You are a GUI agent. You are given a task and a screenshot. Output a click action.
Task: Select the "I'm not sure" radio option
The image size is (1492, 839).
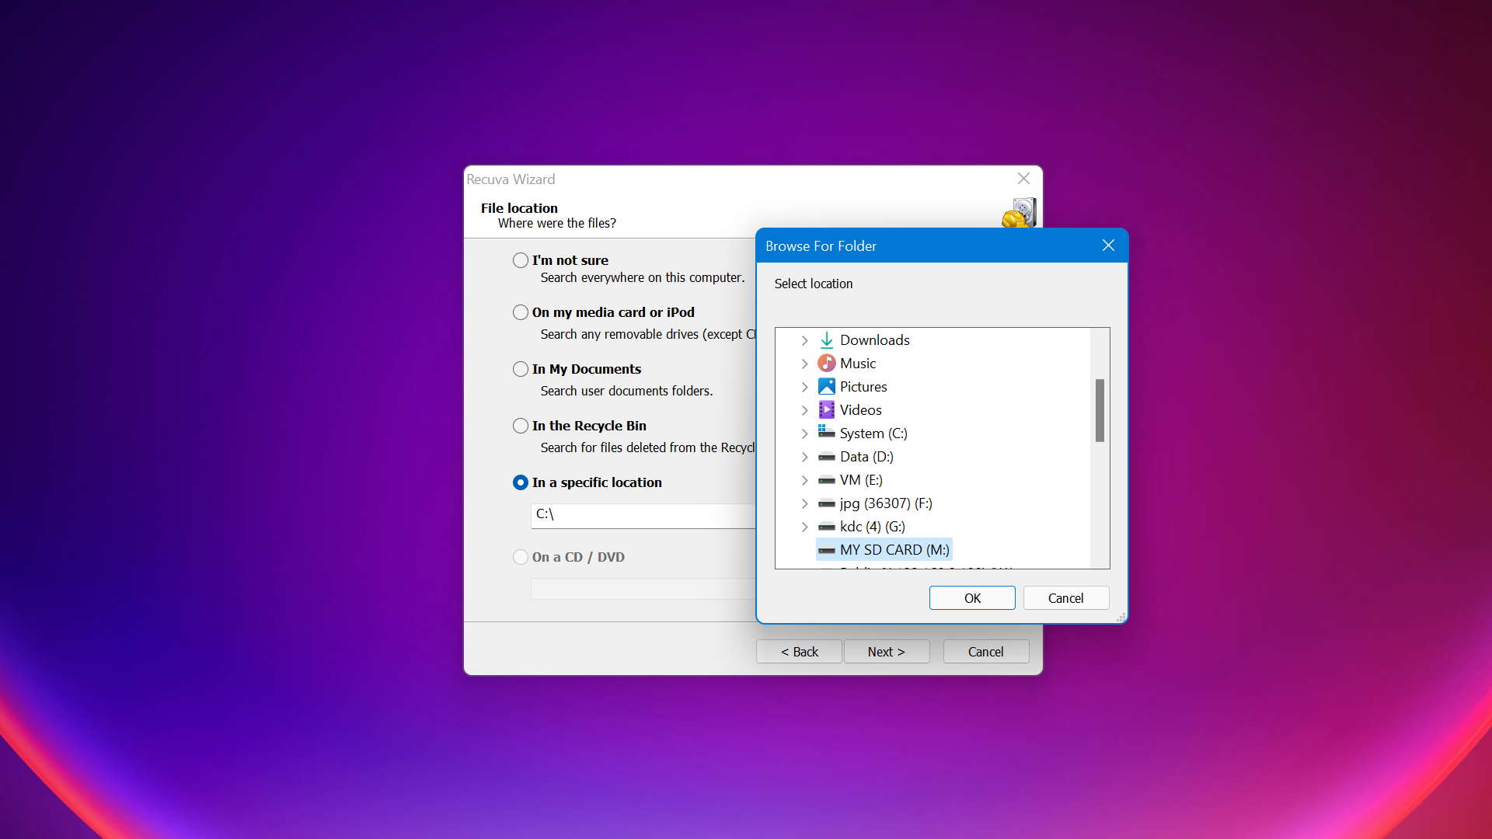pyautogui.click(x=521, y=260)
